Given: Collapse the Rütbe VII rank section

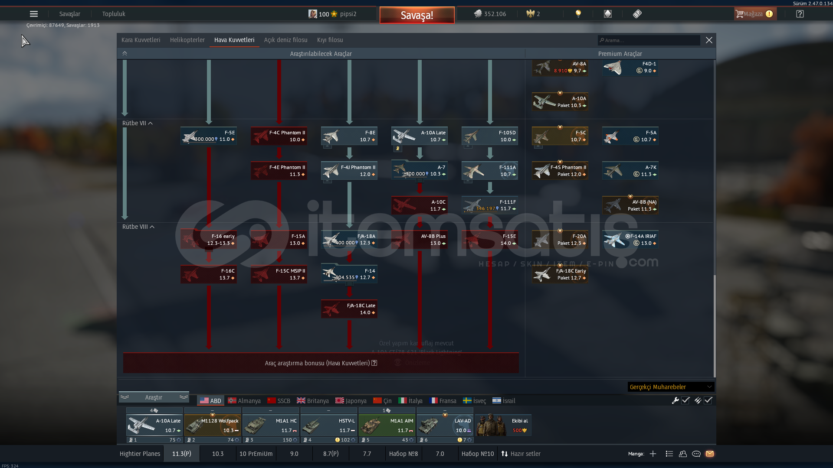Looking at the screenshot, I should pos(151,123).
